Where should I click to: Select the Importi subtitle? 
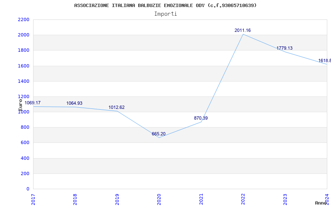[x=165, y=14]
